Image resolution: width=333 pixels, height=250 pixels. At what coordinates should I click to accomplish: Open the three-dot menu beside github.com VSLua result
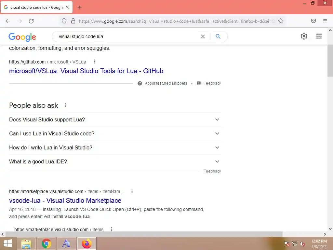(x=94, y=62)
